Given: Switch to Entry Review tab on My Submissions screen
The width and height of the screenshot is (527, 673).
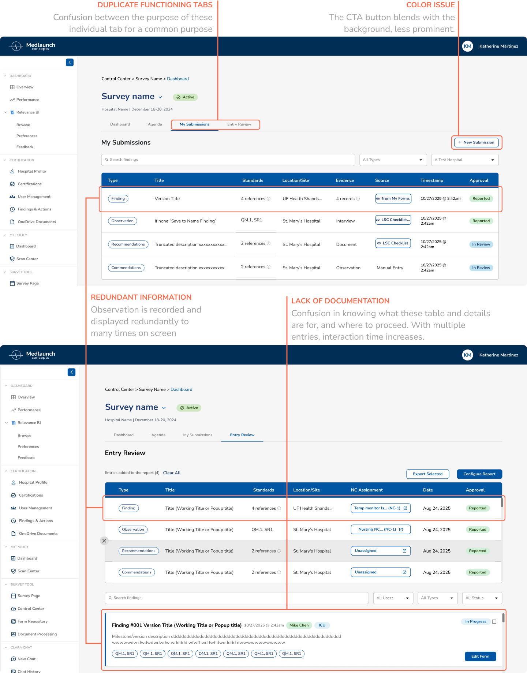Looking at the screenshot, I should (239, 124).
